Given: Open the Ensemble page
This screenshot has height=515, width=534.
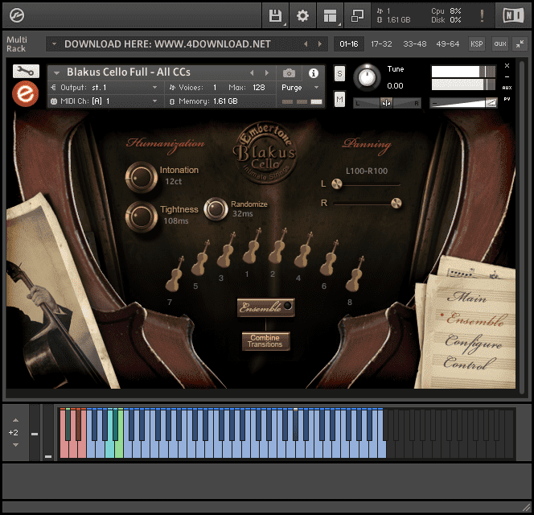Looking at the screenshot, I should click(x=475, y=319).
